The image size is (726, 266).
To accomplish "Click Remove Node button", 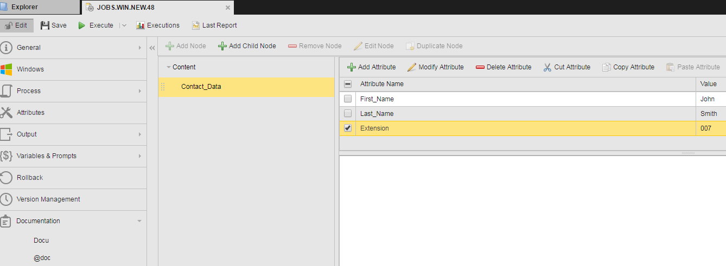I will click(x=315, y=46).
